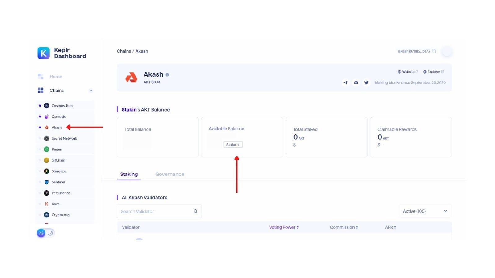Open Osmosis chain logo in sidebar
This screenshot has width=495, height=278.
pos(46,116)
